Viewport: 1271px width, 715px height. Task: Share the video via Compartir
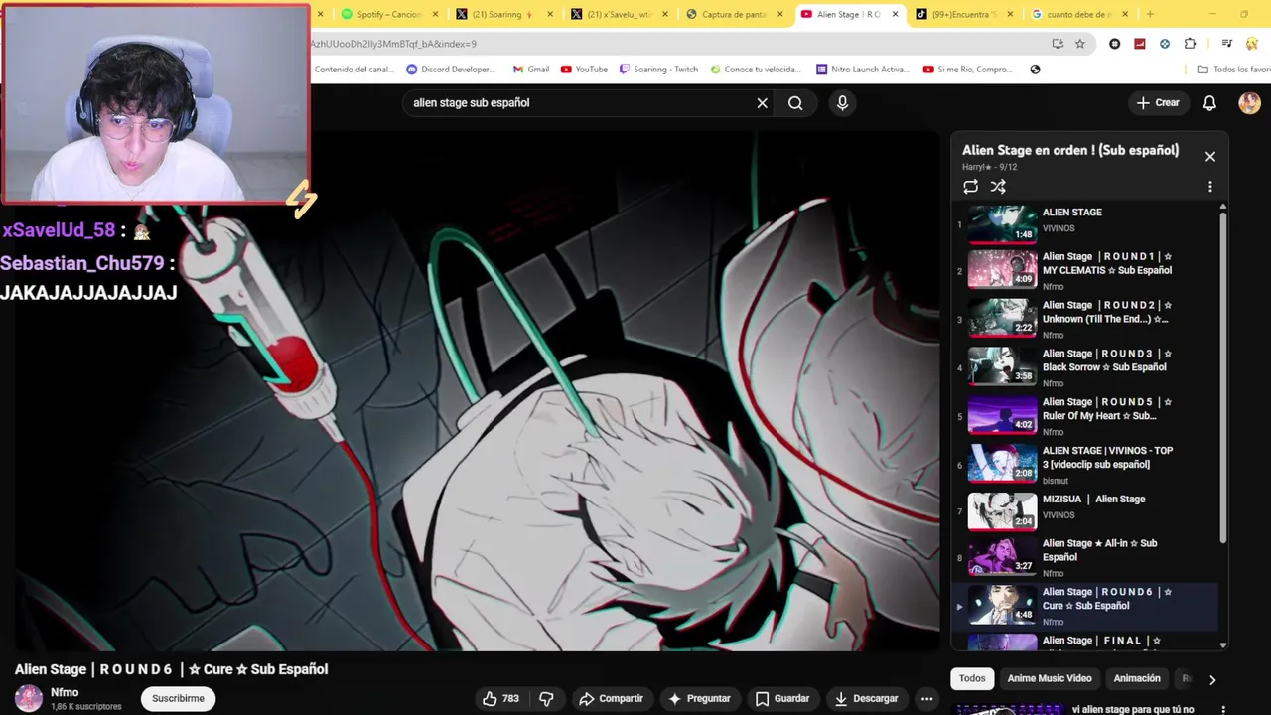[x=612, y=699]
